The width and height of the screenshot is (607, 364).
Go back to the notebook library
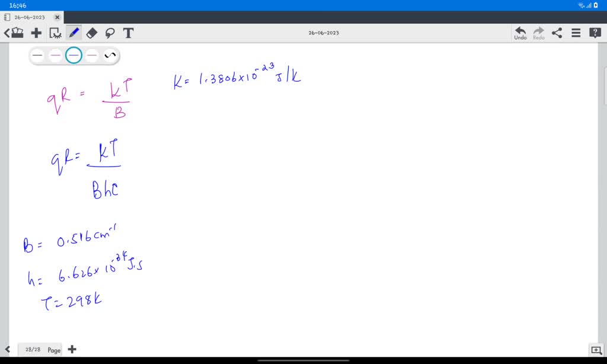coord(14,33)
